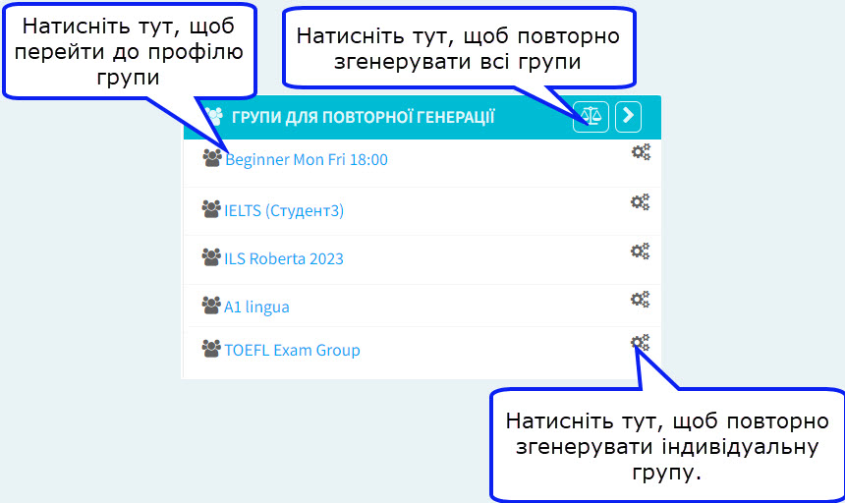Open the A1 lingua group link
This screenshot has height=503, width=845.
click(x=256, y=307)
